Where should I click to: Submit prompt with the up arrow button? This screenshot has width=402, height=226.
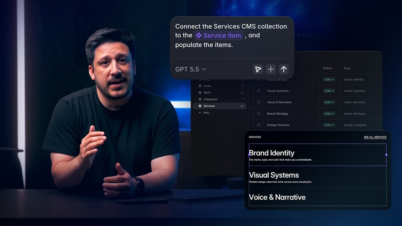pyautogui.click(x=284, y=69)
